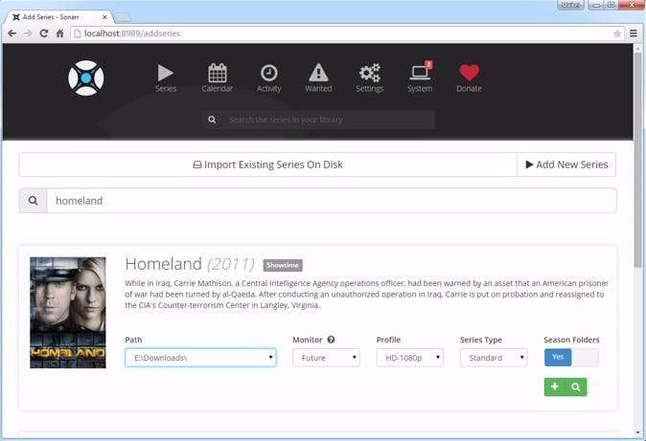Image resolution: width=646 pixels, height=441 pixels.
Task: Click the Path label
Action: pyautogui.click(x=133, y=340)
